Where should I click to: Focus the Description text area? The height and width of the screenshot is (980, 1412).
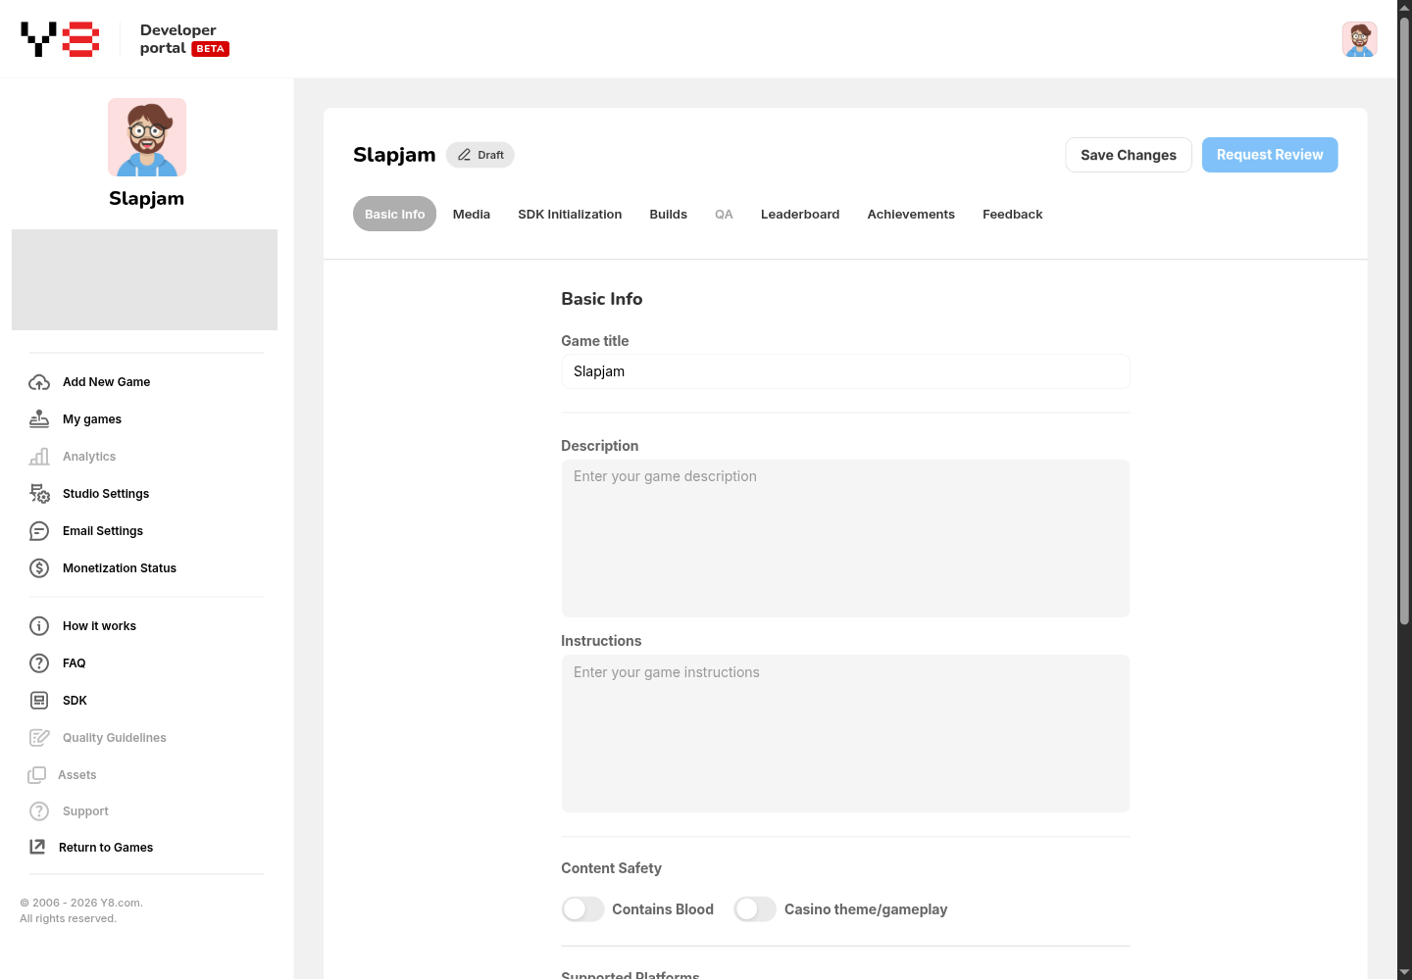point(845,538)
